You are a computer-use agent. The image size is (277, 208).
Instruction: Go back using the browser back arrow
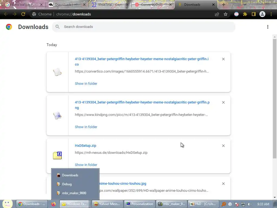pyautogui.click(x=6, y=14)
